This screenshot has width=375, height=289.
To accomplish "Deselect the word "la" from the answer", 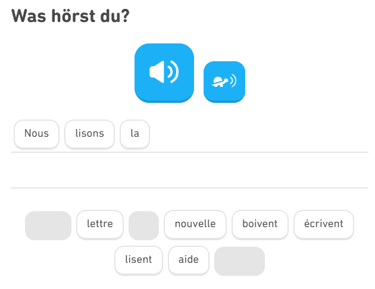I will 135,134.
